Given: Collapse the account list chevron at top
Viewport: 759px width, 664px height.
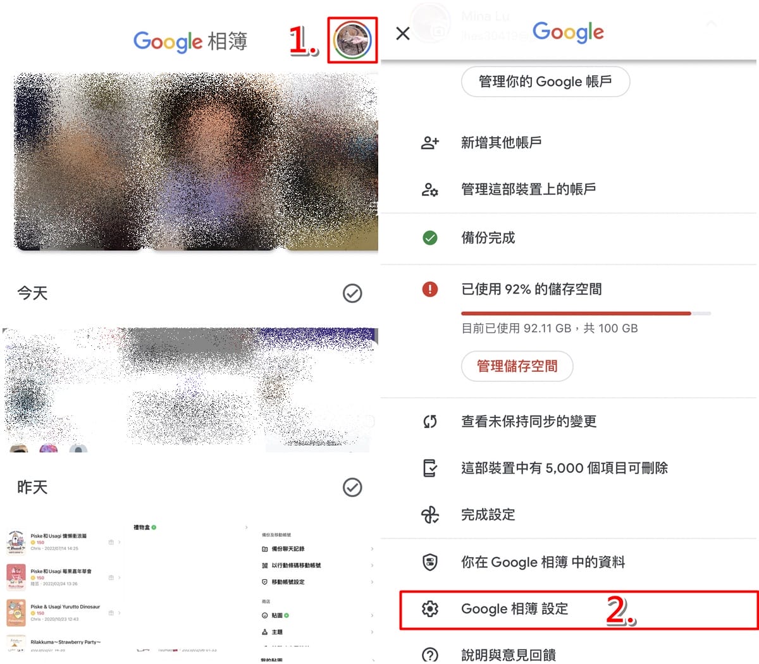Looking at the screenshot, I should pos(712,24).
